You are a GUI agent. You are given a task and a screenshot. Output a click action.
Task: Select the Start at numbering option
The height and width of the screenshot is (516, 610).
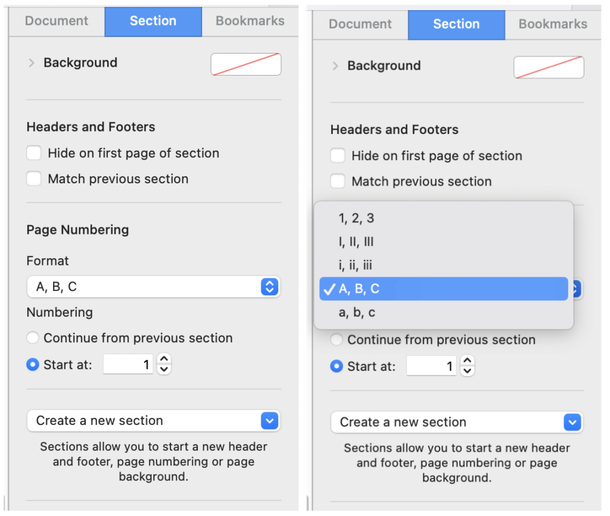[x=33, y=365]
